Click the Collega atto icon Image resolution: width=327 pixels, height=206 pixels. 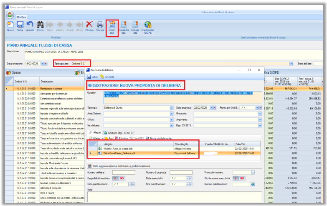(135, 27)
